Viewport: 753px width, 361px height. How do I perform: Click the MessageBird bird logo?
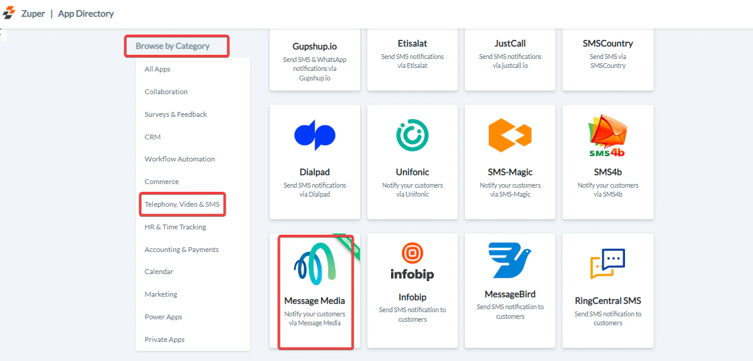tap(510, 260)
